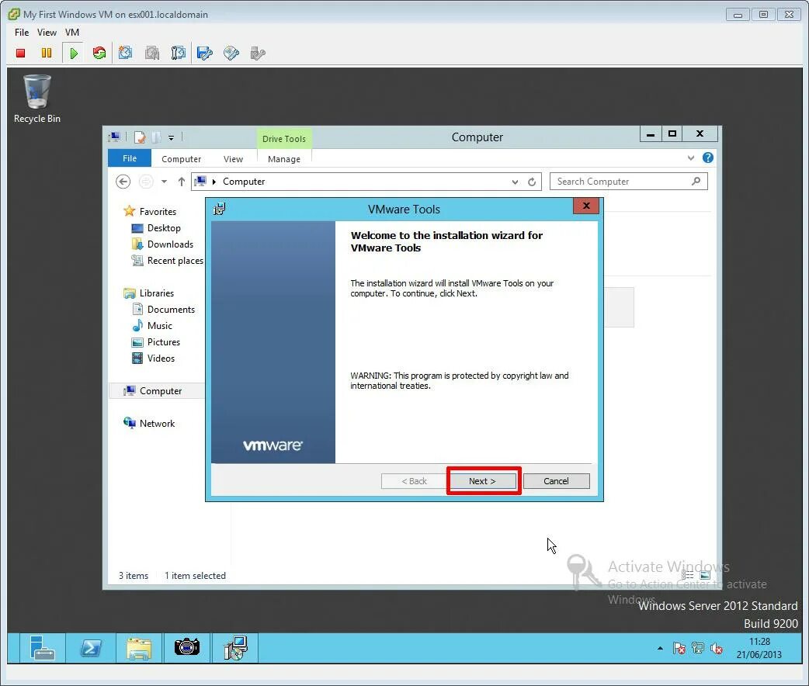Open the address bar history dropdown
This screenshot has width=809, height=686.
pos(515,182)
